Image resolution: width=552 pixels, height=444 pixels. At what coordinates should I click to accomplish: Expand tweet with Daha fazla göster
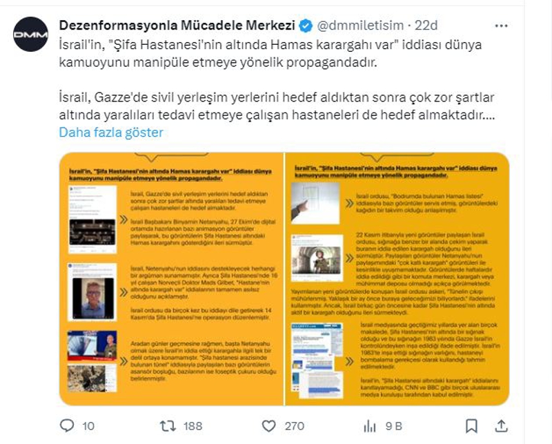[x=111, y=133]
